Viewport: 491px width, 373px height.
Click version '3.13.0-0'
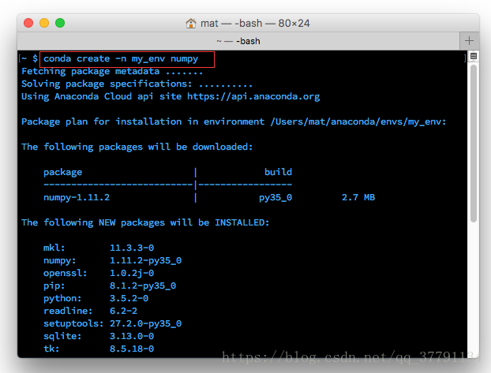[x=132, y=336]
